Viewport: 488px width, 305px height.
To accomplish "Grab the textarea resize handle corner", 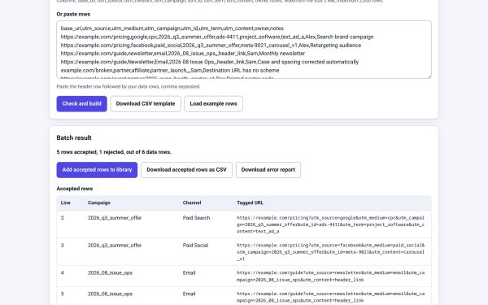I will point(429,76).
